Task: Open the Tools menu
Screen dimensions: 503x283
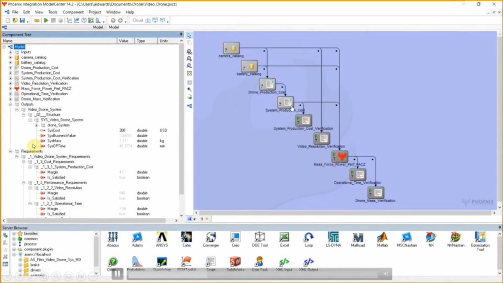Action: point(53,12)
